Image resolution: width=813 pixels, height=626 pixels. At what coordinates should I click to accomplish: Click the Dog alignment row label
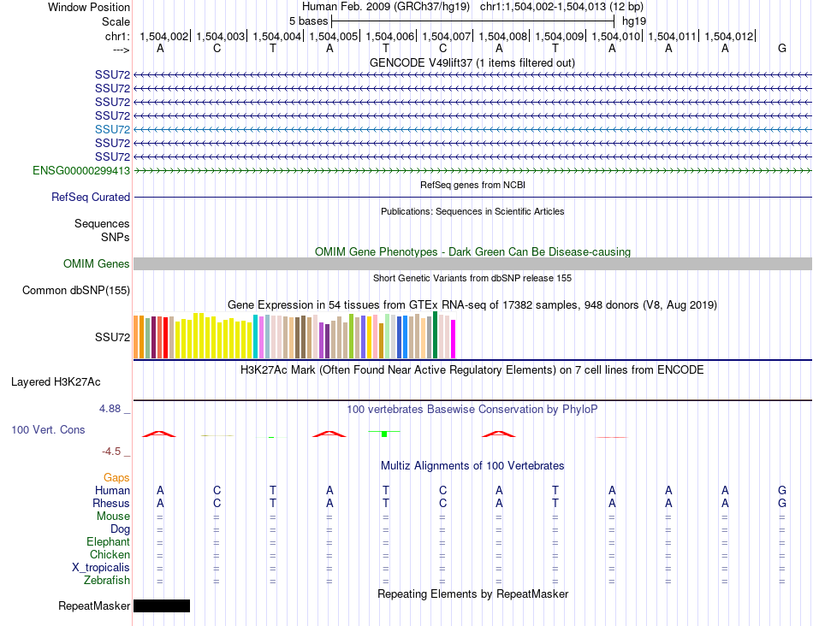tap(121, 529)
